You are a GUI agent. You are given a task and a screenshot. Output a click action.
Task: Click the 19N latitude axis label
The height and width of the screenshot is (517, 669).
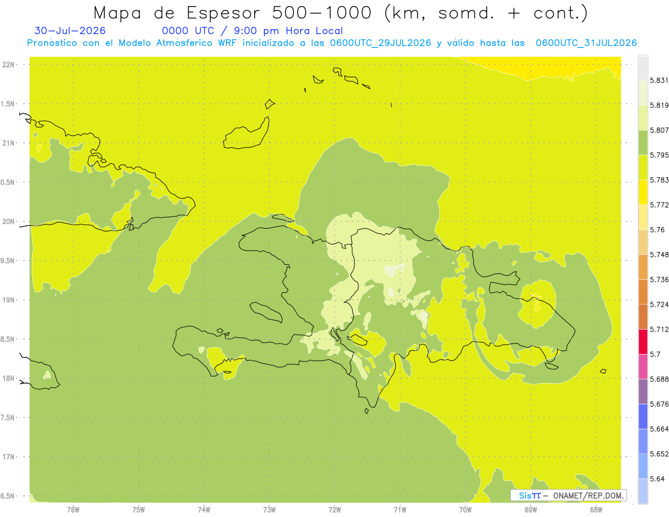coord(8,299)
